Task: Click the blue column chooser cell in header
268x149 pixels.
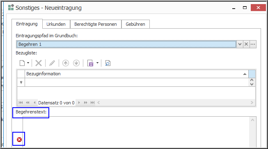Action: point(252,74)
